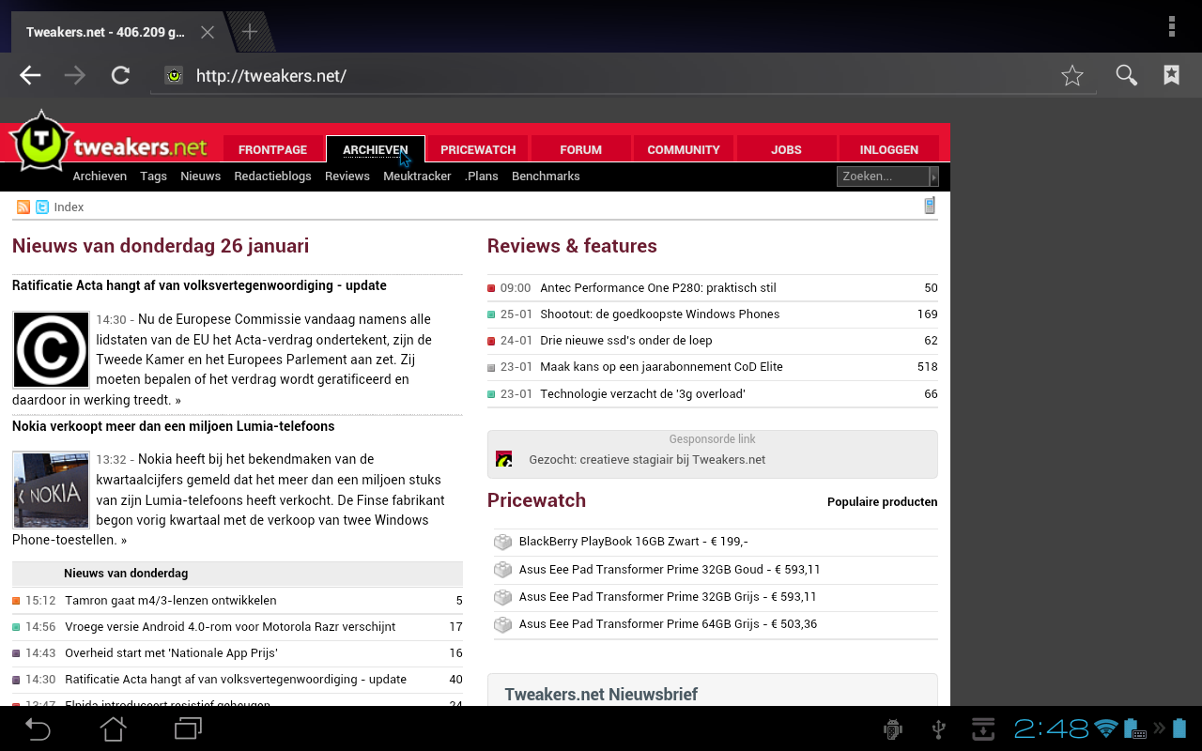Open the Gezocht creatieve stagiair sponsored link
This screenshot has width=1202, height=751.
[x=647, y=460]
